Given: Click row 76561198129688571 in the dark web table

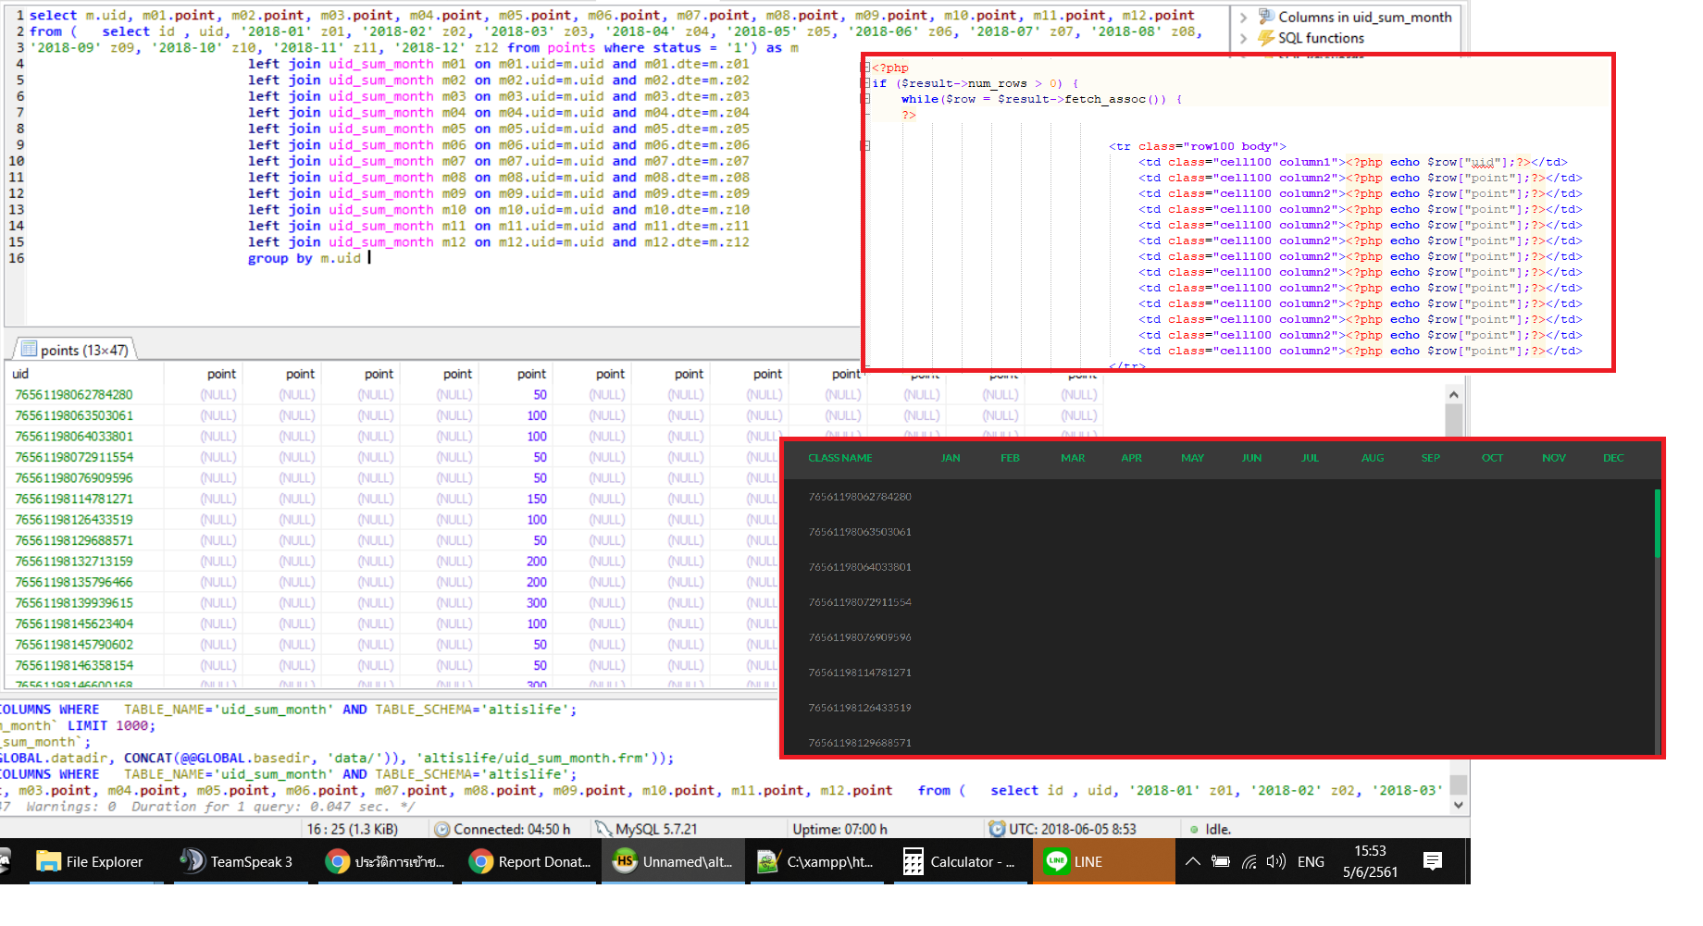Looking at the screenshot, I should pyautogui.click(x=1220, y=743).
